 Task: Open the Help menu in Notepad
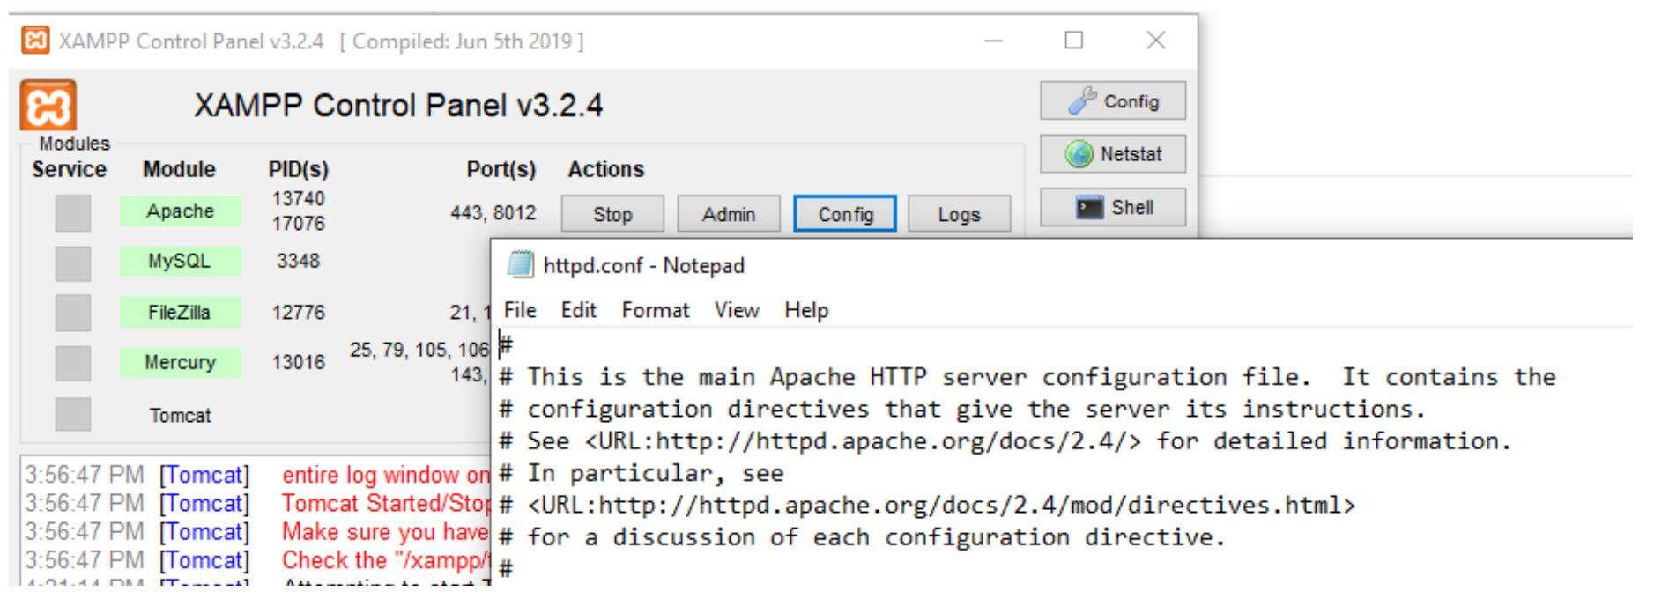click(806, 310)
